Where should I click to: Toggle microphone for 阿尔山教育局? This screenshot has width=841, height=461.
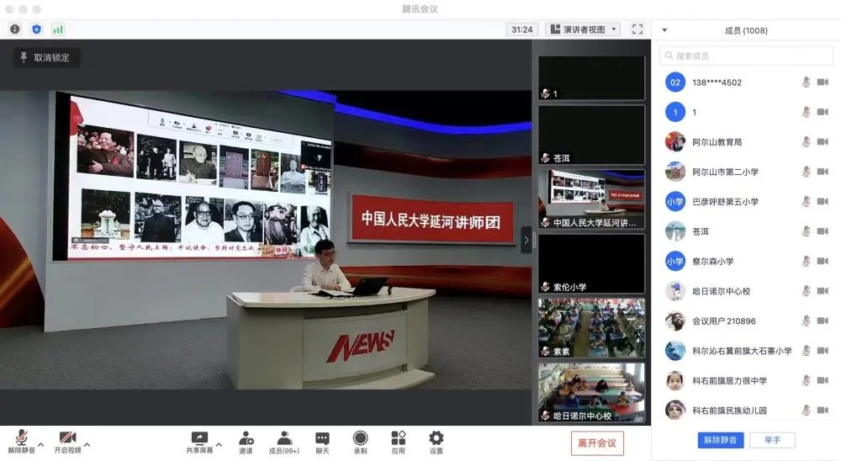click(x=806, y=141)
